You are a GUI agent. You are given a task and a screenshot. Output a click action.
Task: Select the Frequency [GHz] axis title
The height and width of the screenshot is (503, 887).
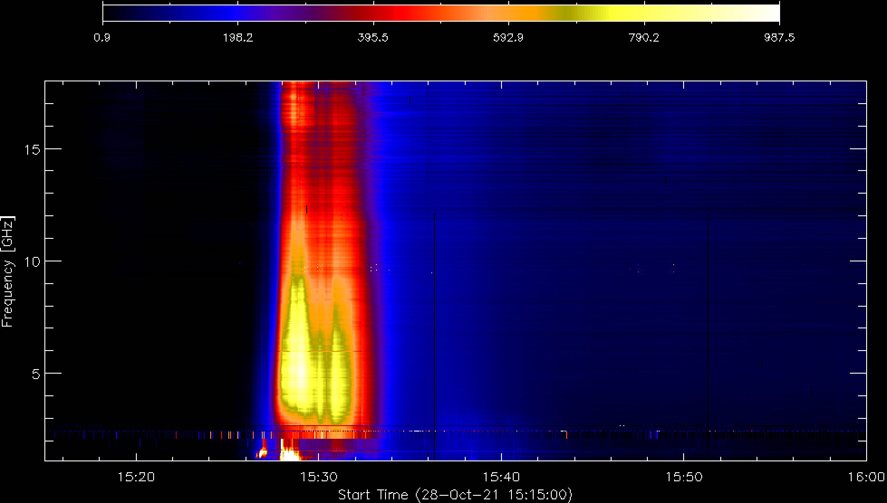tap(8, 272)
